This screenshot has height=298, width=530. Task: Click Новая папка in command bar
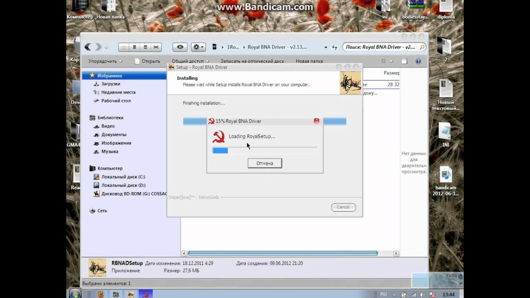[x=309, y=61]
